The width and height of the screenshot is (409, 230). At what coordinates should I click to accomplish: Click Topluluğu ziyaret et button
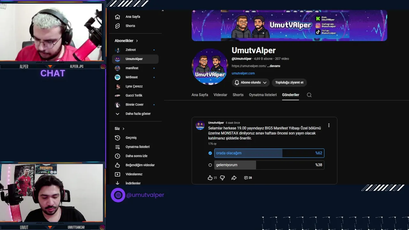(289, 82)
